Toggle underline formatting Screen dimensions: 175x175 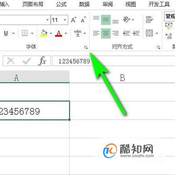pos(6,33)
